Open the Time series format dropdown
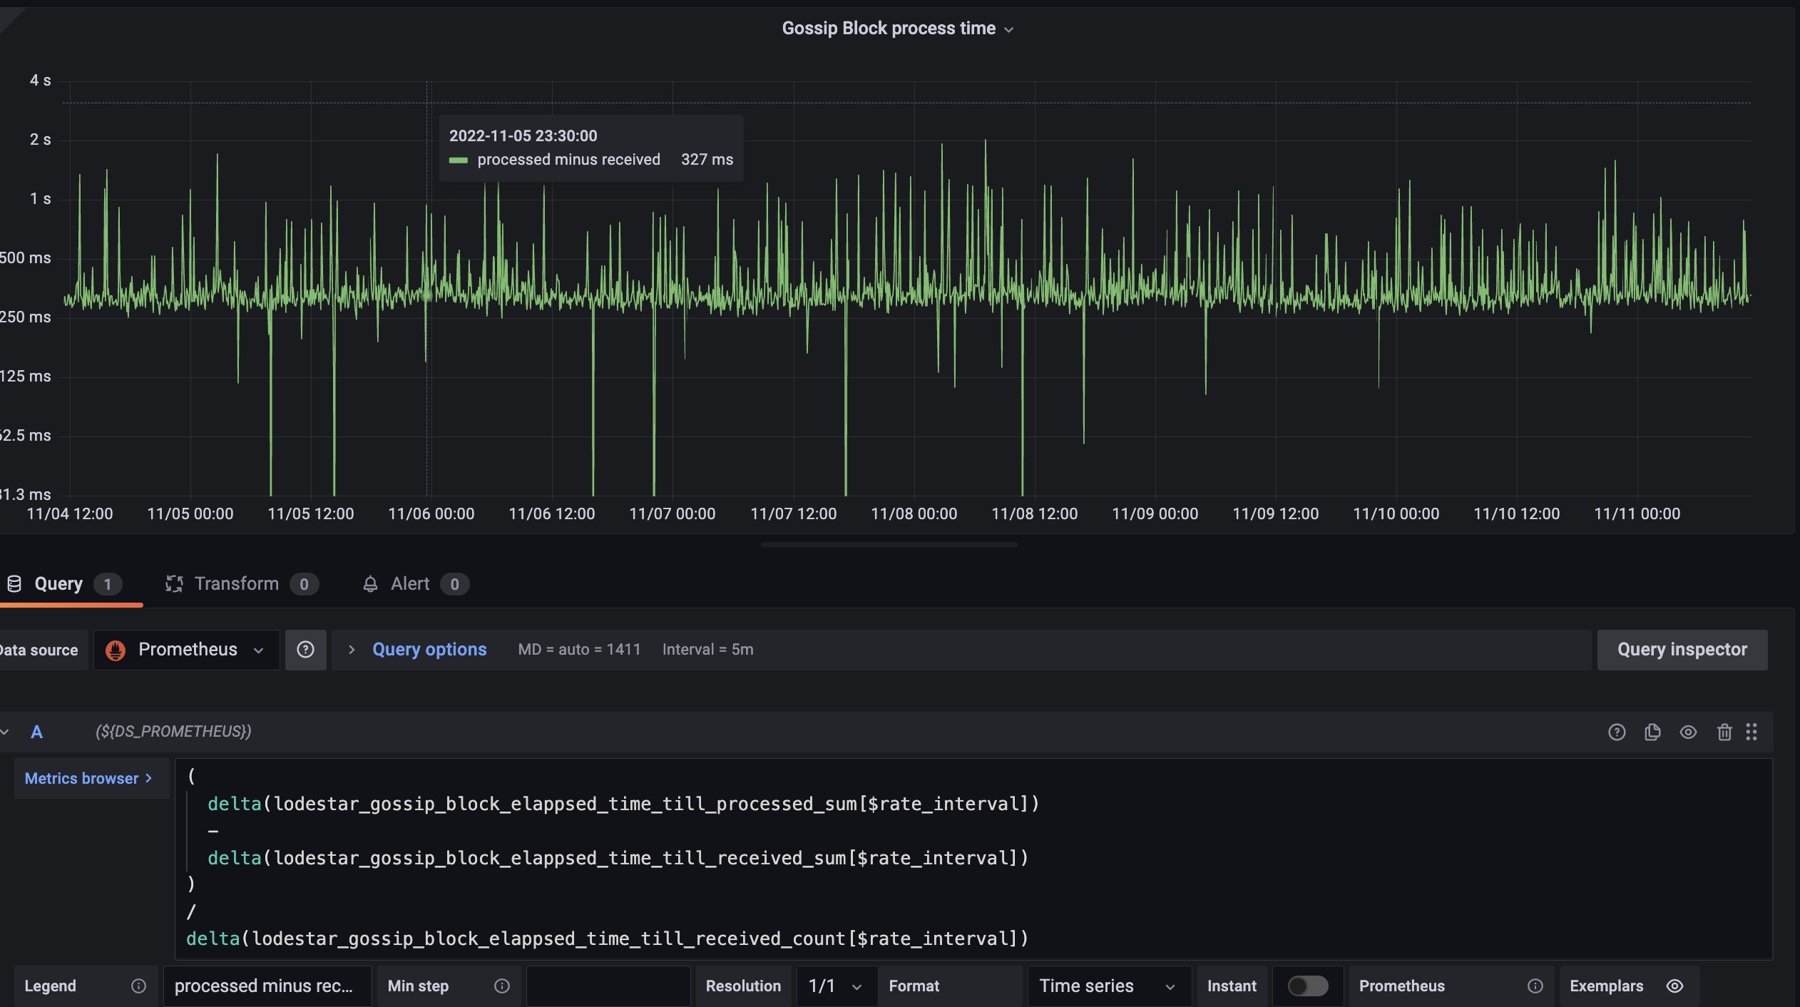 click(1106, 986)
